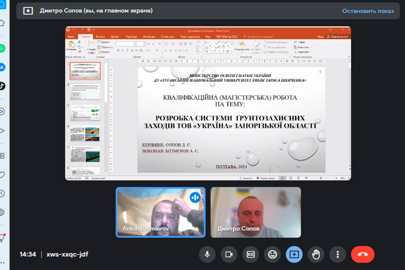Open history clock icon in sidebar

click(2, 193)
